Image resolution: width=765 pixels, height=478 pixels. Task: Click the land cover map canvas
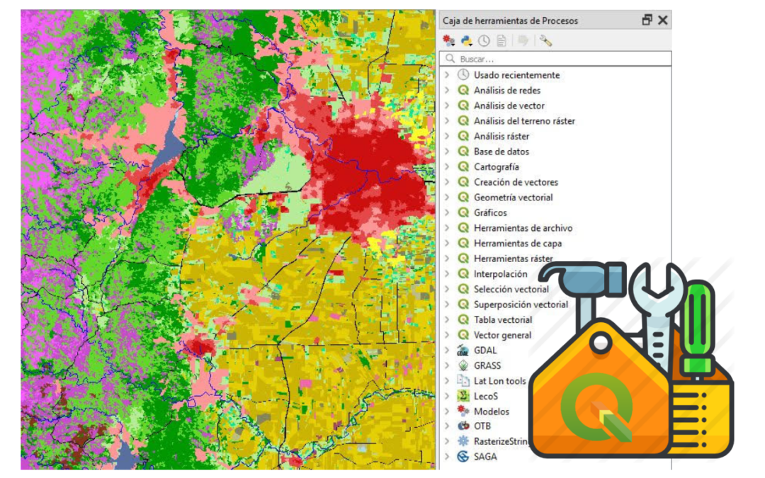[228, 239]
